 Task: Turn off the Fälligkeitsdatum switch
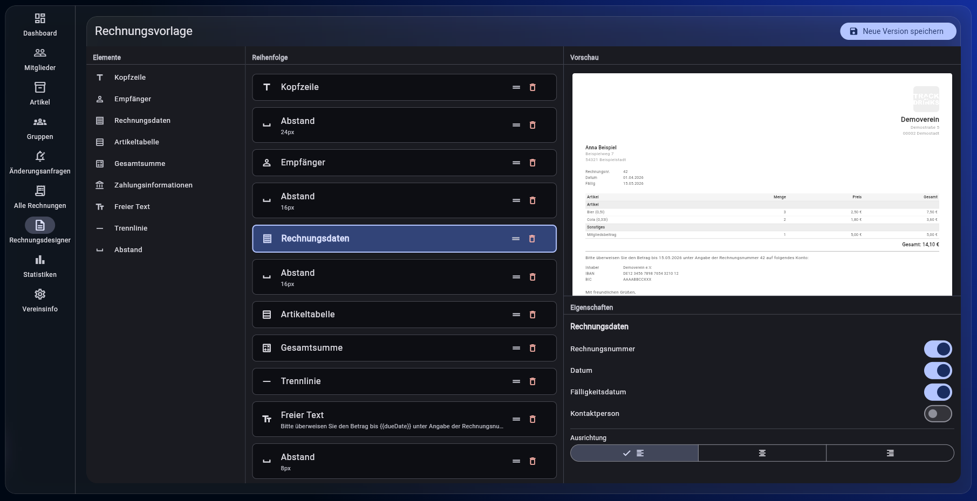pyautogui.click(x=938, y=392)
